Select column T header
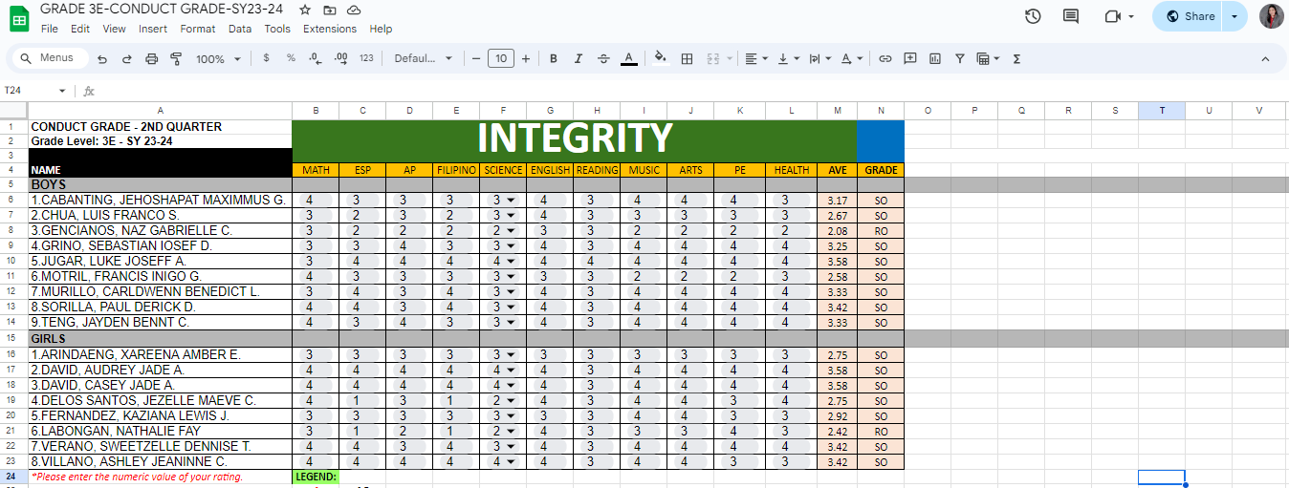 click(1162, 110)
